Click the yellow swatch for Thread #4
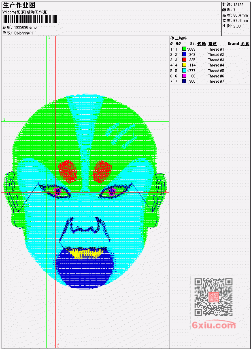The width and height of the screenshot is (251, 349). (184, 65)
